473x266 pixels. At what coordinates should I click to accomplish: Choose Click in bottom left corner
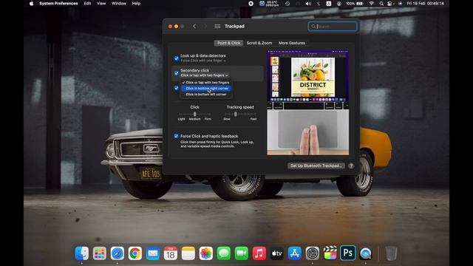point(206,95)
